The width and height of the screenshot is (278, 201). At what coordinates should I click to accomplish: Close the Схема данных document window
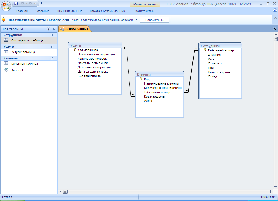click(x=275, y=29)
